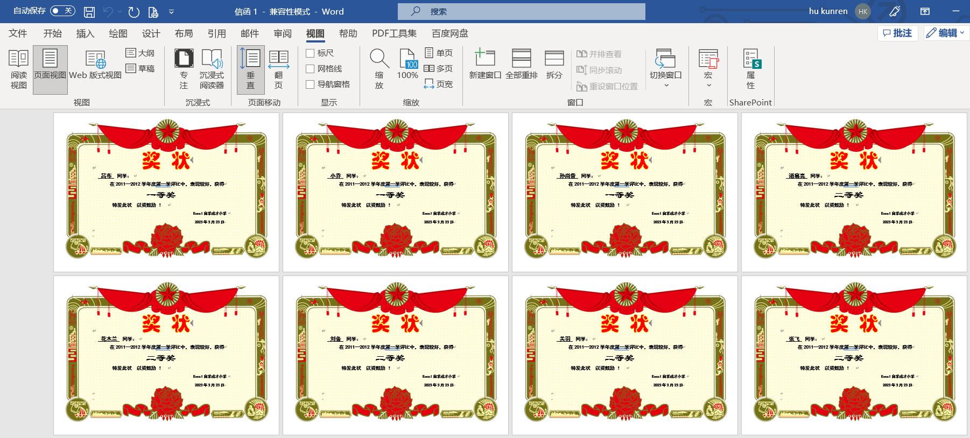
Task: Switch to the Help tab
Action: (348, 33)
